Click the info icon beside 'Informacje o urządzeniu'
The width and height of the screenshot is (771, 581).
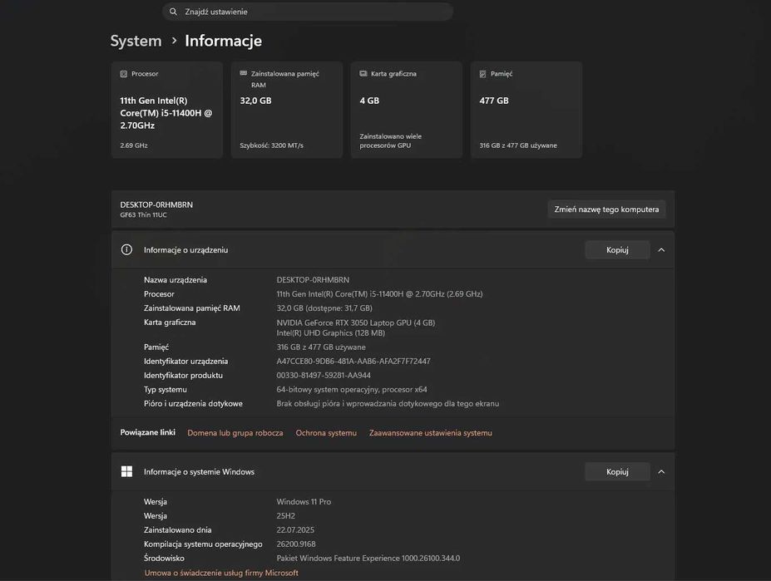(126, 249)
